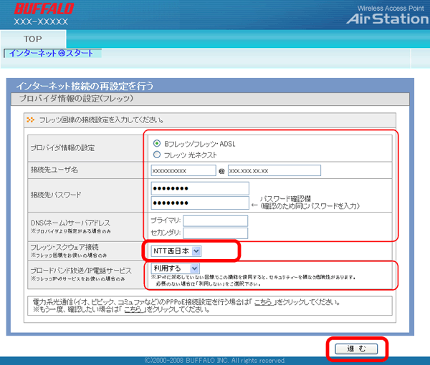
Task: Click the 接続先ユーザ名 label
Action: pos(54,170)
